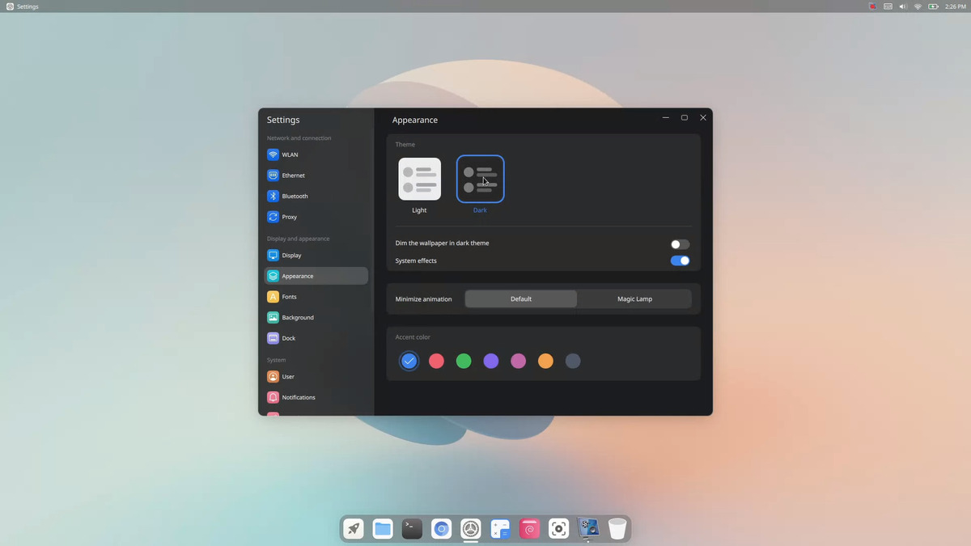Open the file manager in dock

[383, 529]
